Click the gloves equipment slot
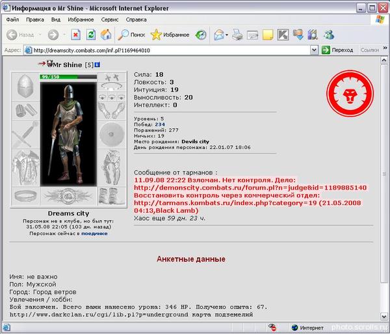The image size is (390, 334). pos(112,111)
